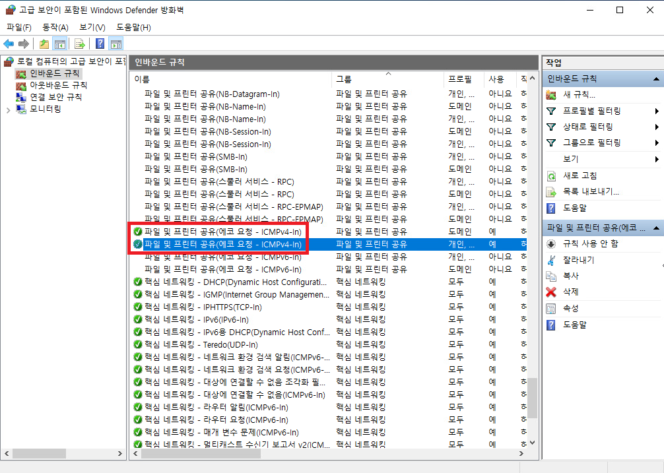Screen dimensions: 664x473
Task: Open the 보기 submenu arrow
Action: [x=657, y=160]
